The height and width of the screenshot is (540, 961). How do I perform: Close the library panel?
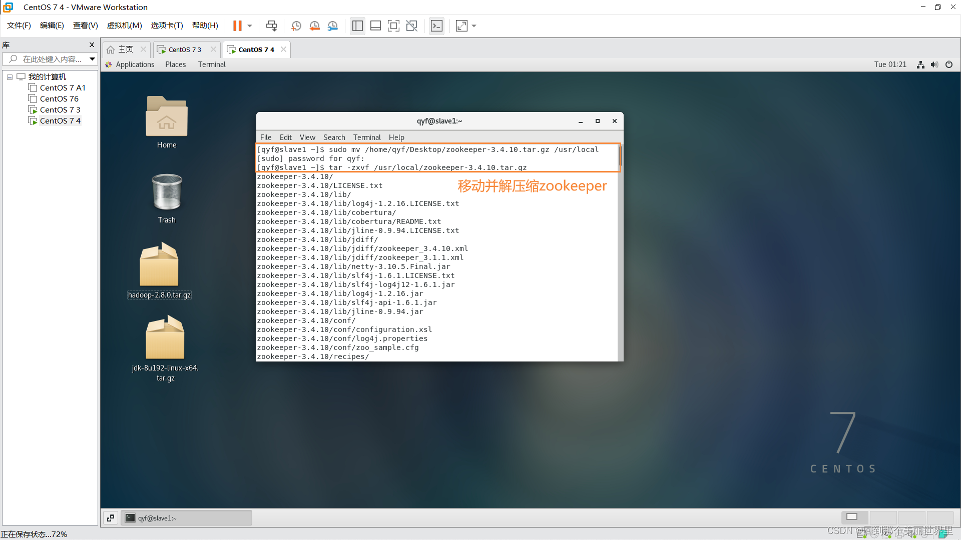92,45
